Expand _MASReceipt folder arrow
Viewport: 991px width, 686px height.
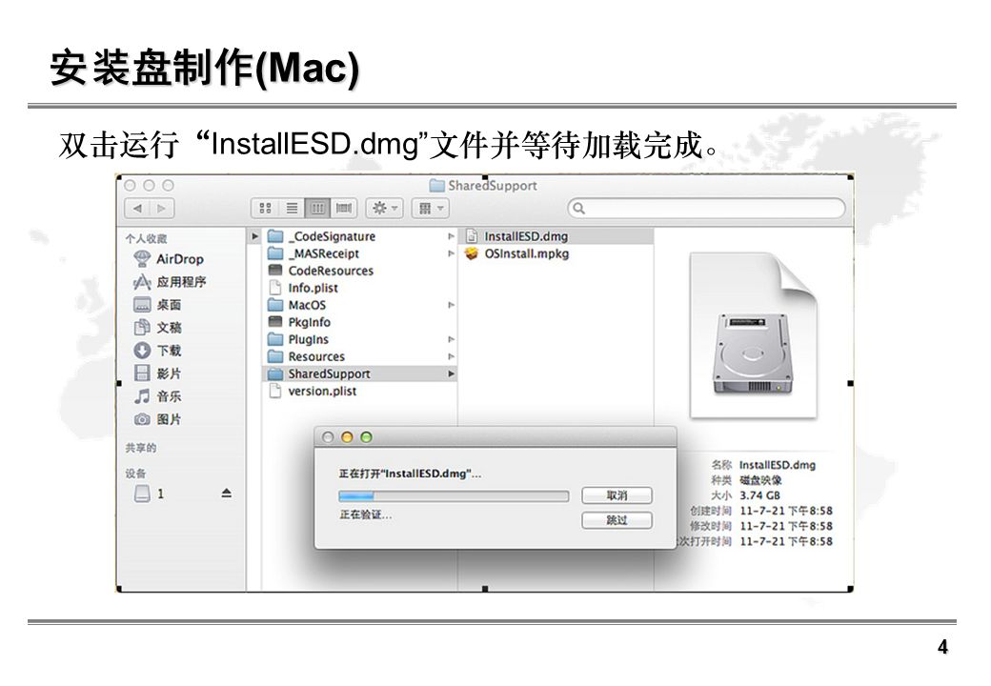[451, 253]
